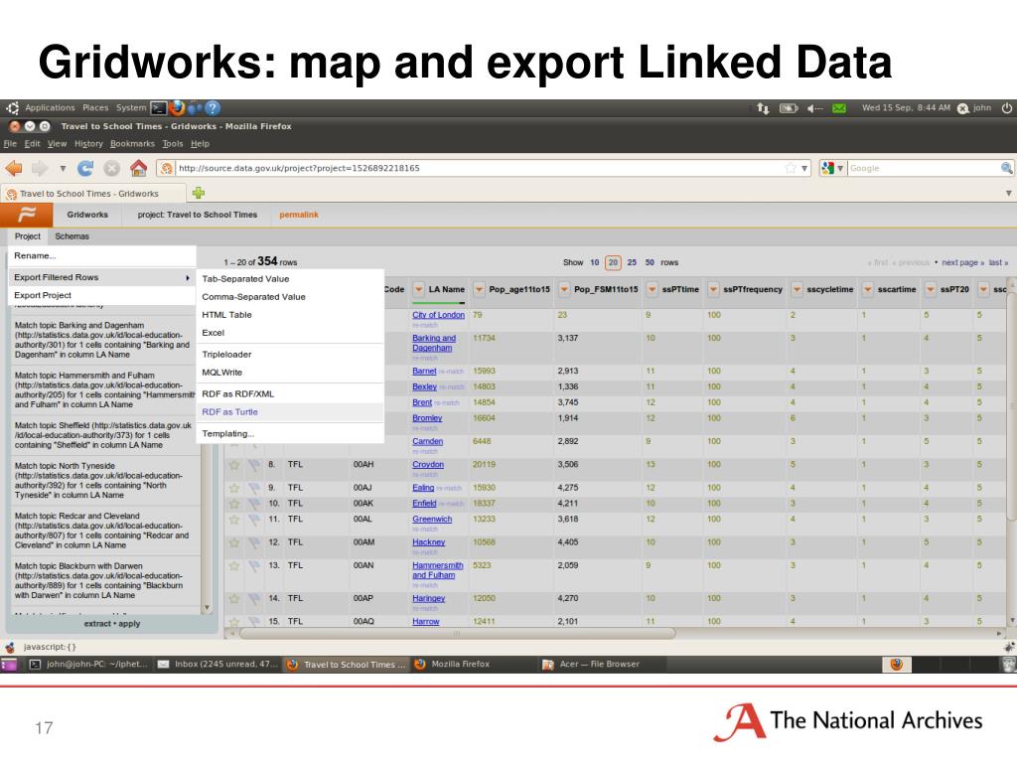This screenshot has height=763, width=1017.
Task: Open the Firefox Bookmarks menu
Action: [132, 143]
